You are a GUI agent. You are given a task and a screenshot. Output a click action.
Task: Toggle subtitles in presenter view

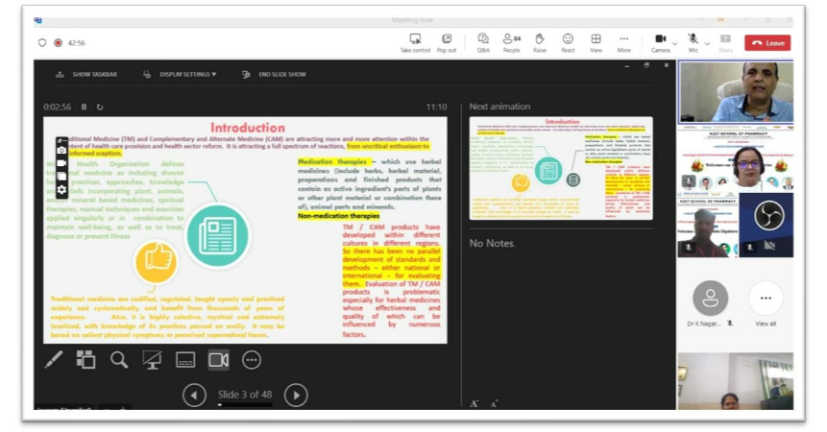(x=185, y=360)
